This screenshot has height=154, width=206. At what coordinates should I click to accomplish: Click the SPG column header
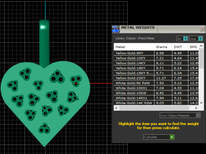pos(193,47)
